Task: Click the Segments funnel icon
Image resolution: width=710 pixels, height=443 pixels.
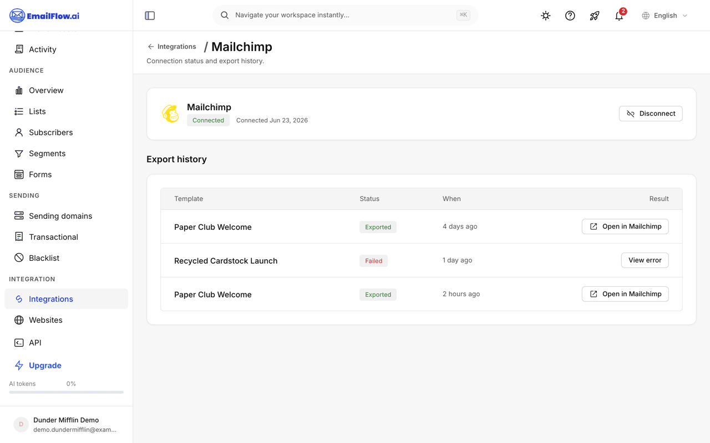Action: [x=19, y=153]
